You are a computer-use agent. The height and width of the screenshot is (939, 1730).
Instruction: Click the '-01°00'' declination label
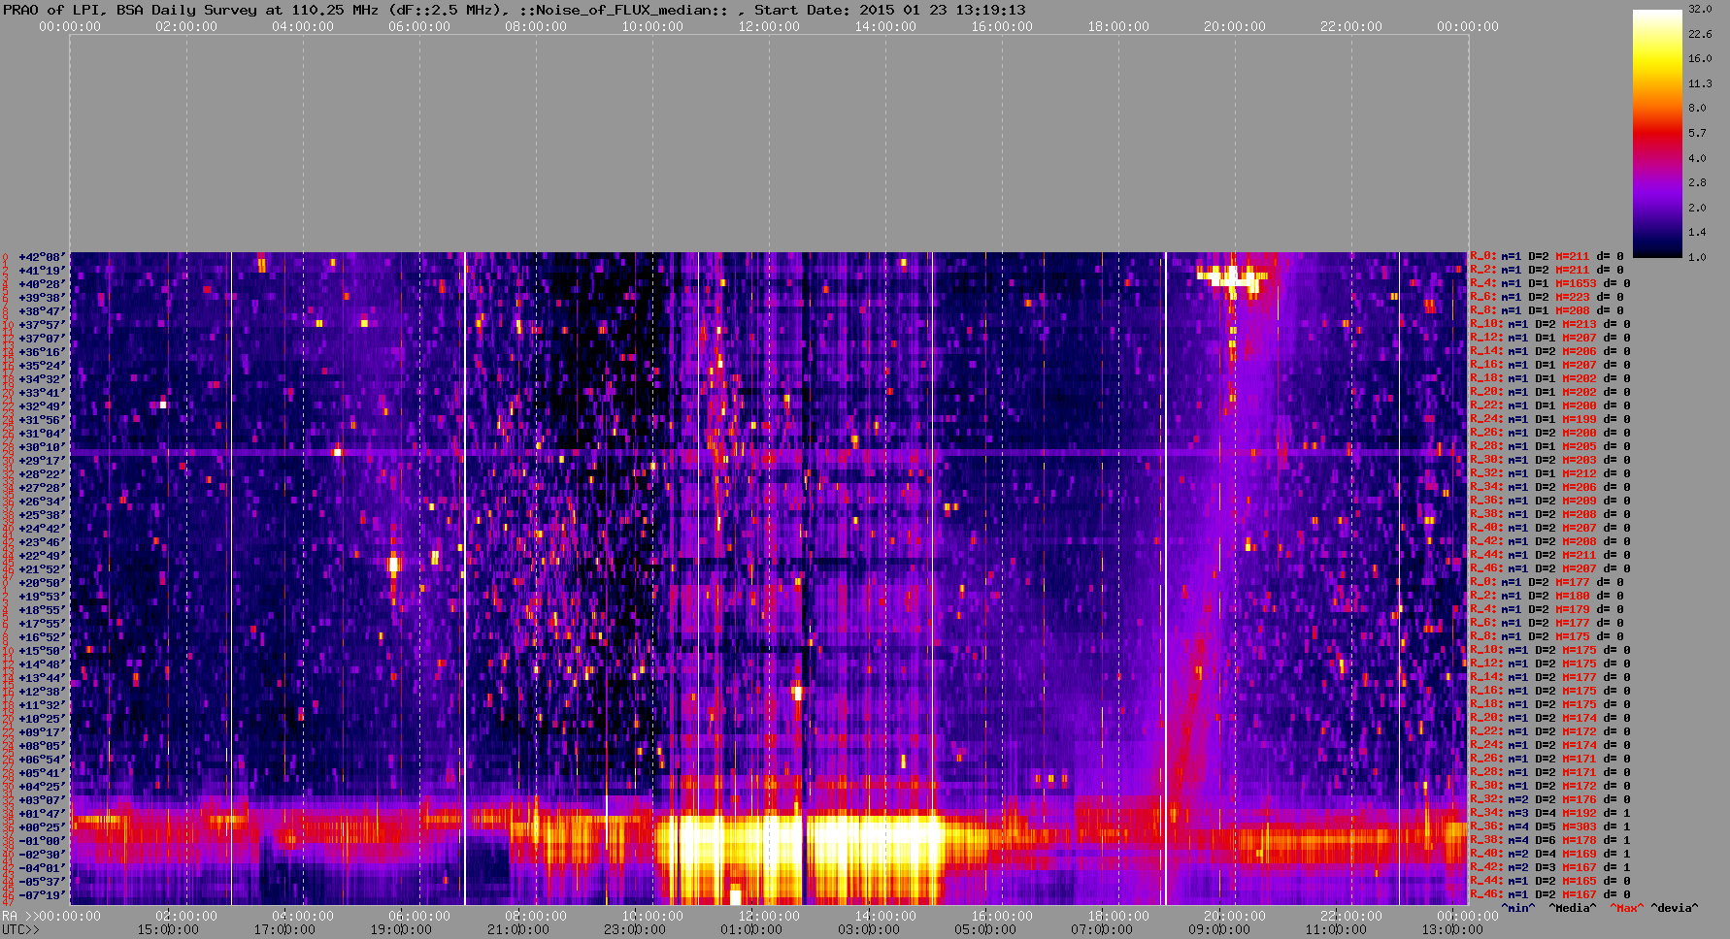tap(42, 841)
